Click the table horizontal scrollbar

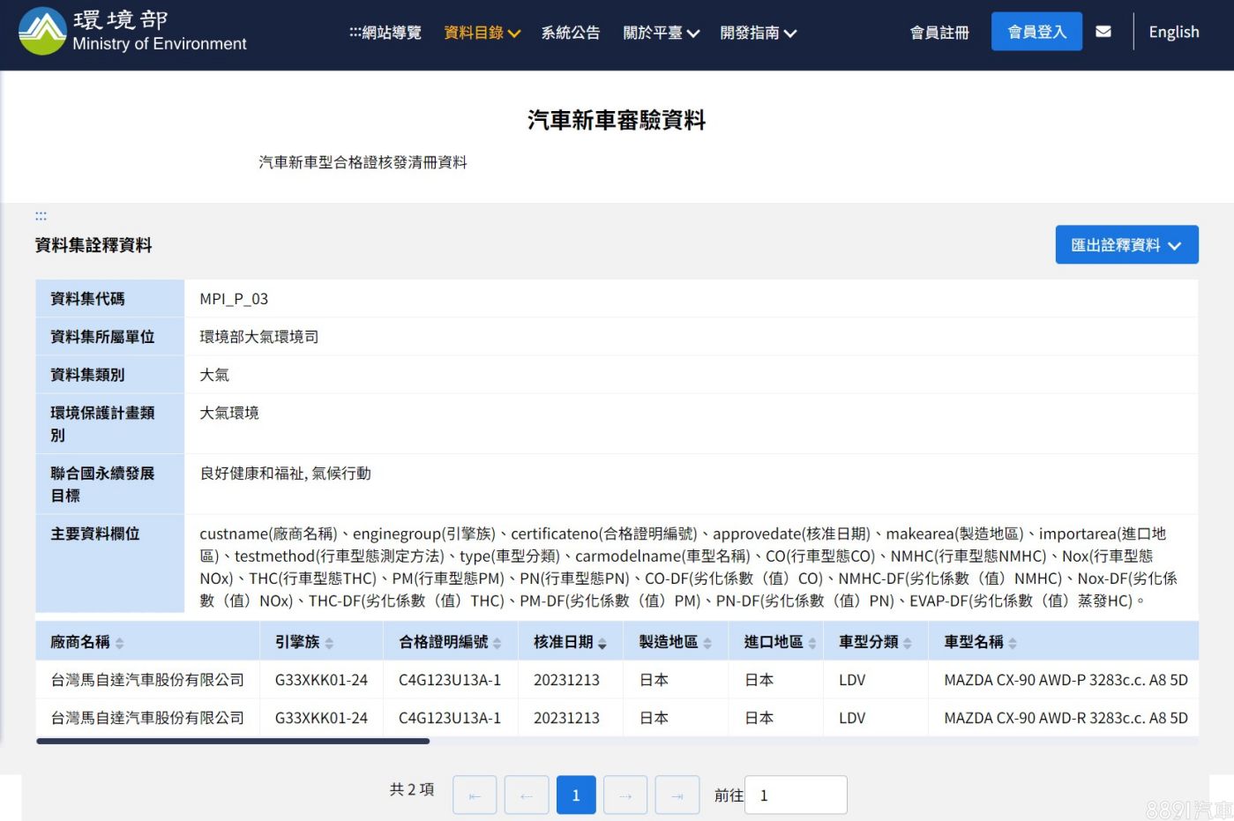tap(233, 742)
